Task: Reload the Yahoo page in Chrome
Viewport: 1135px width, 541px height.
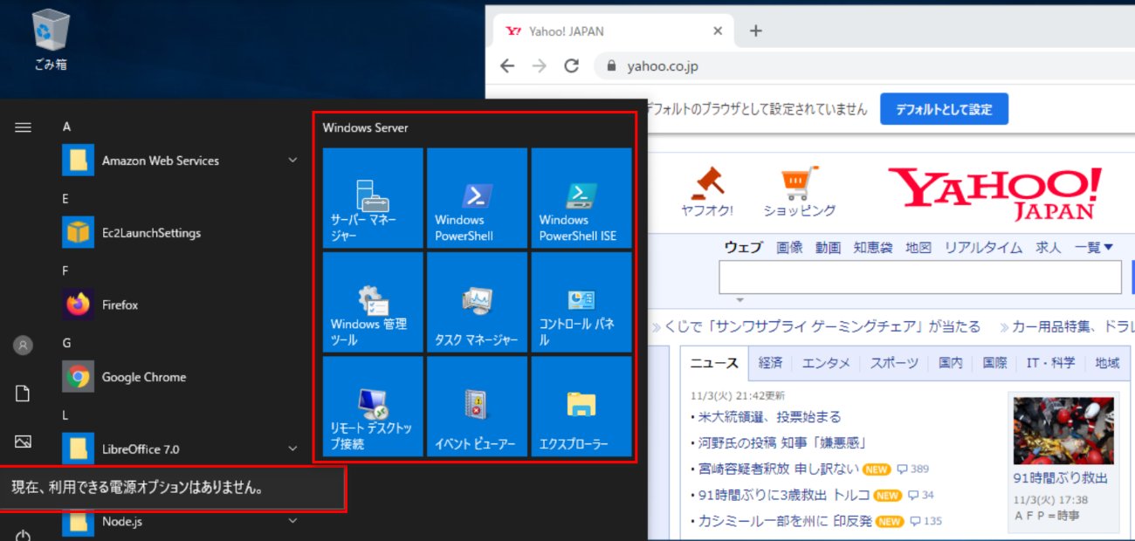Action: click(572, 65)
